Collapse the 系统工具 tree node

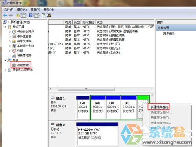pos(5,27)
